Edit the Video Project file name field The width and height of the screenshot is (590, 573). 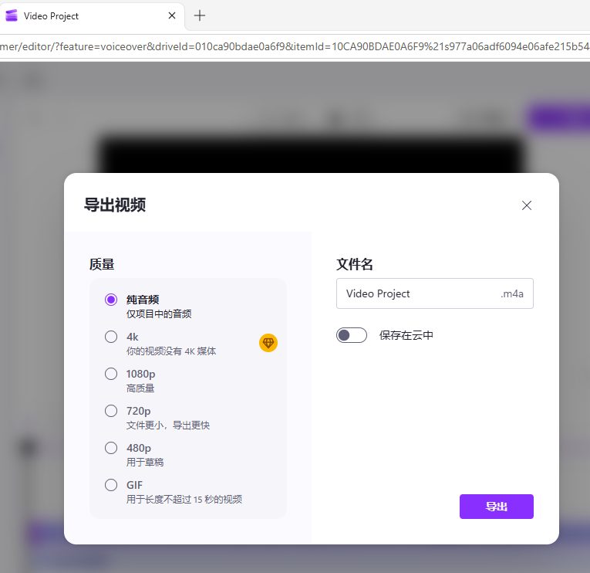pos(435,293)
